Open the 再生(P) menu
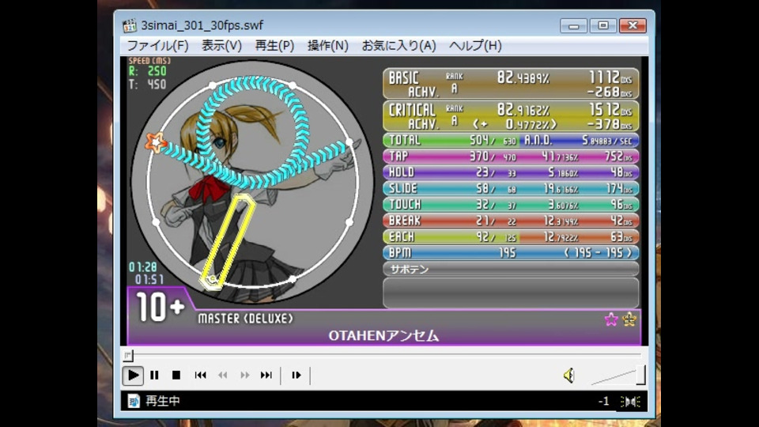 pyautogui.click(x=274, y=46)
